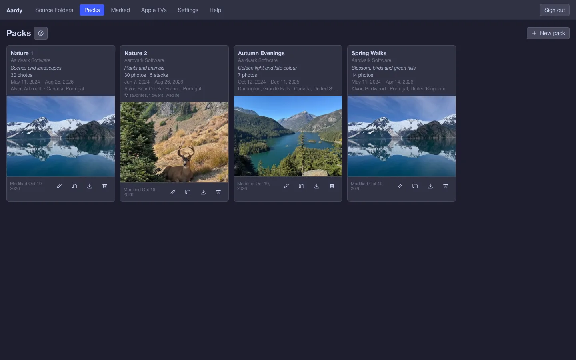The height and width of the screenshot is (360, 576).
Task: Delete the Spring Walks pack
Action: coord(446,186)
